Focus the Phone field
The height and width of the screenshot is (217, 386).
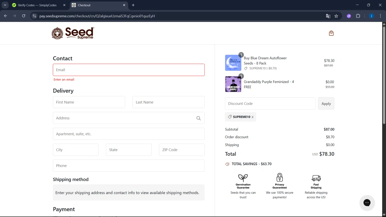click(x=129, y=166)
